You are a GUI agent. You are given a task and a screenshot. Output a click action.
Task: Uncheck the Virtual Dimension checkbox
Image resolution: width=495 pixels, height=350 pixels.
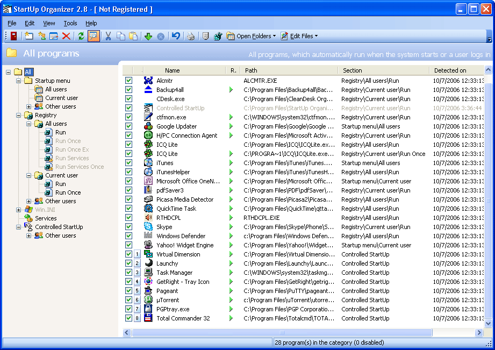[128, 254]
